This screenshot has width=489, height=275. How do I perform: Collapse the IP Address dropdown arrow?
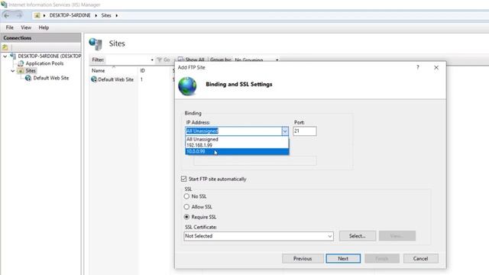coord(285,131)
